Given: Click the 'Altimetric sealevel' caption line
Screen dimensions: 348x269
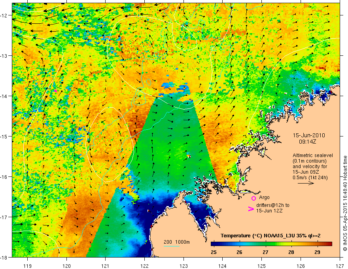Looking at the screenshot, I should click(313, 155).
